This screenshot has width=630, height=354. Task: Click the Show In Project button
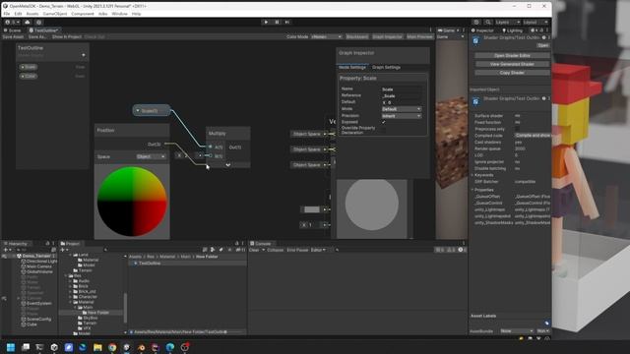click(67, 36)
